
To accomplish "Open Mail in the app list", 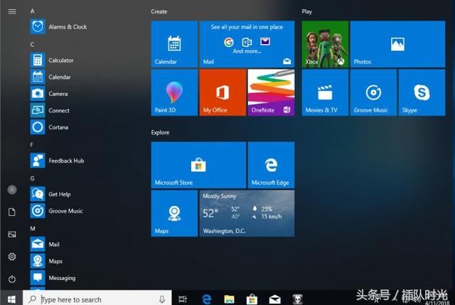I will 45,245.
